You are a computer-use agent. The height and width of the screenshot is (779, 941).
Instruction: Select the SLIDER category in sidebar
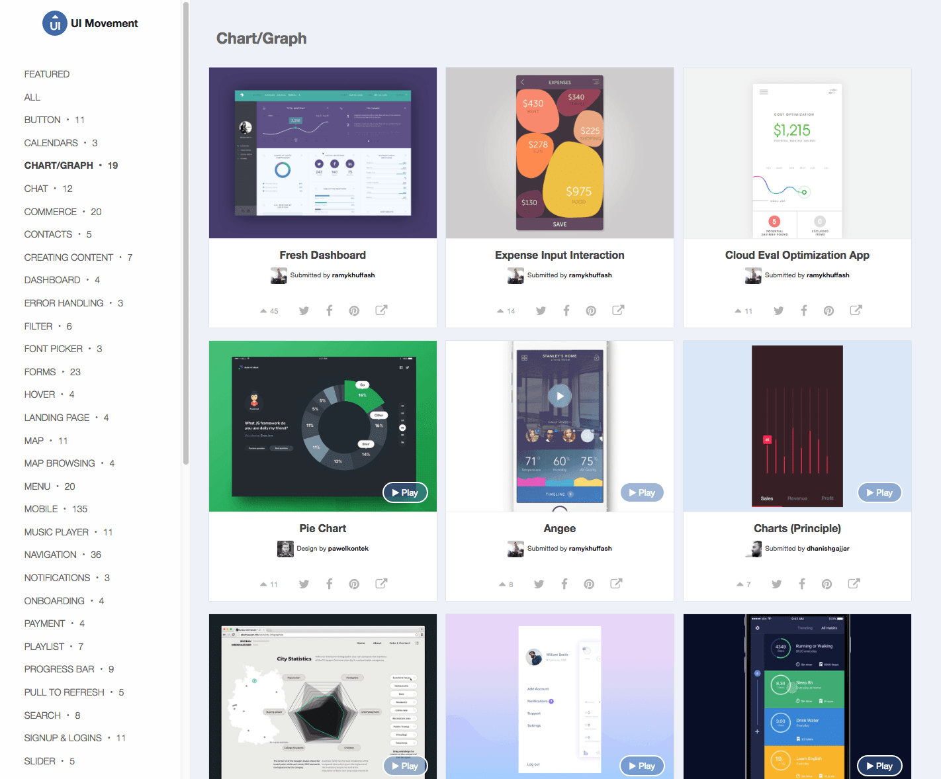click(x=39, y=760)
